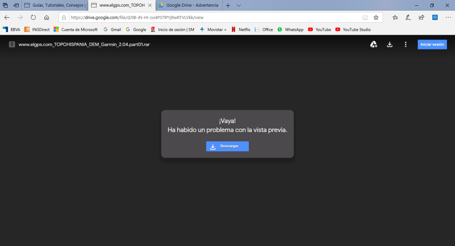Click the address bar URL field
The width and height of the screenshot is (455, 246).
tap(213, 17)
